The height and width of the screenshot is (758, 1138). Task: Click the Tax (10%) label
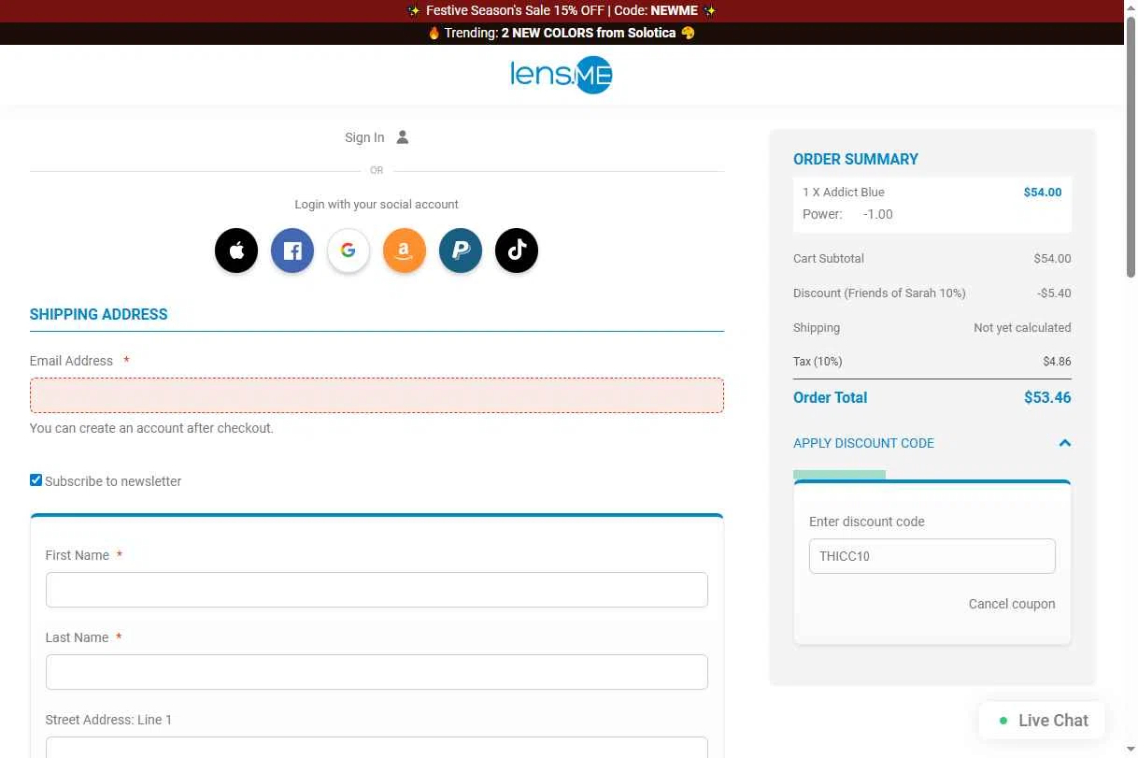[818, 361]
